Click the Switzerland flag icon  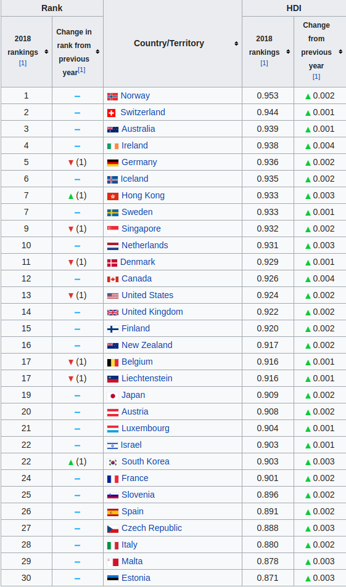tap(112, 113)
